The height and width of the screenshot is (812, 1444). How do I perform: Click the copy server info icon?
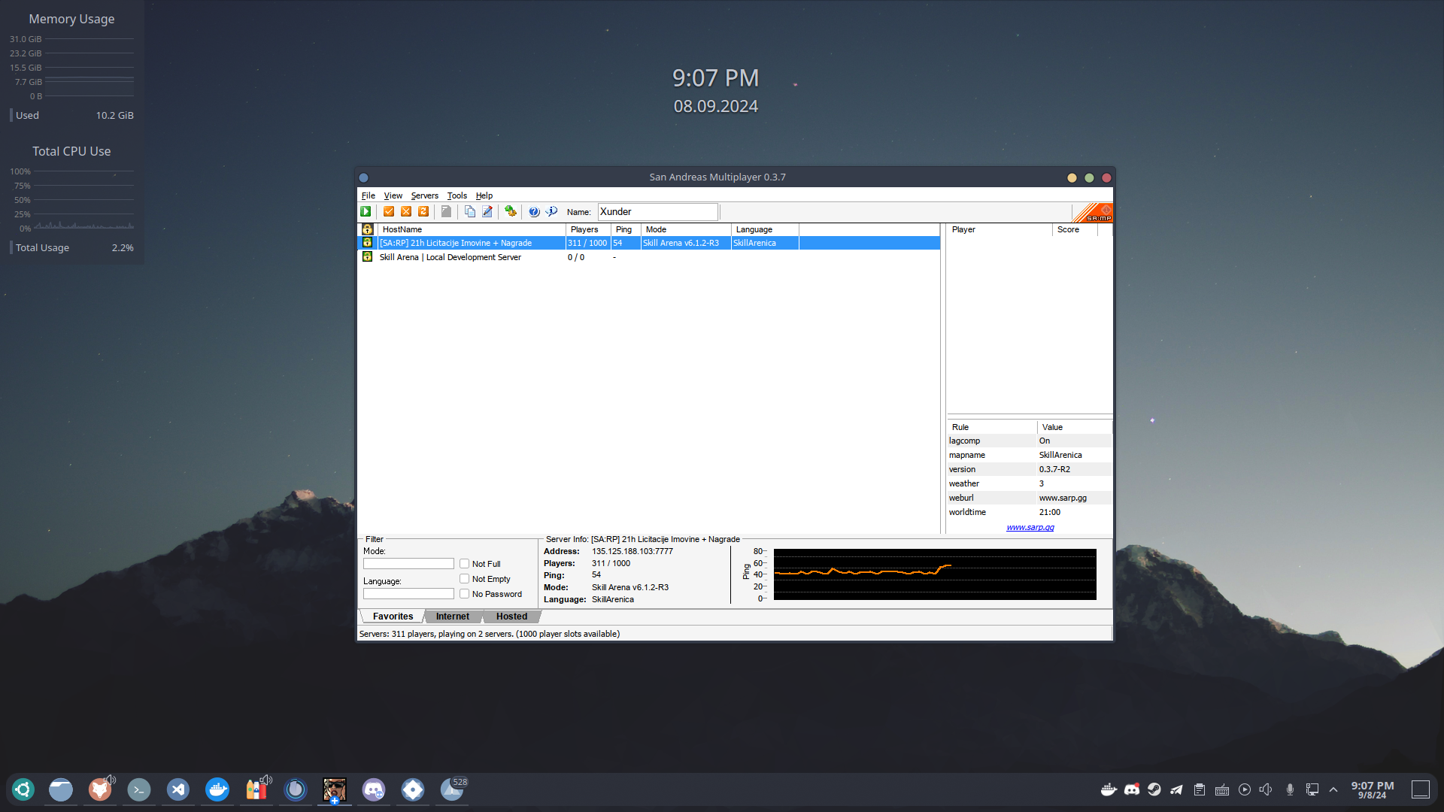(470, 212)
